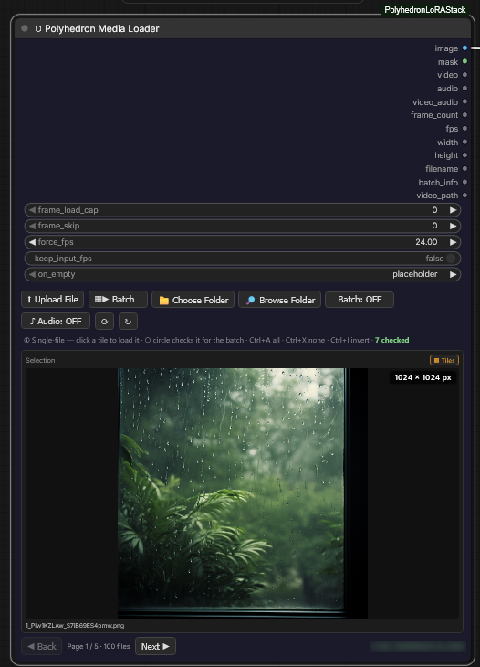Decrease force_fps with left arrow
480x667 pixels.
coord(32,242)
